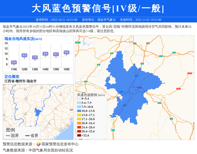Click the 9.4 data label at 16时

click(x=66, y=52)
